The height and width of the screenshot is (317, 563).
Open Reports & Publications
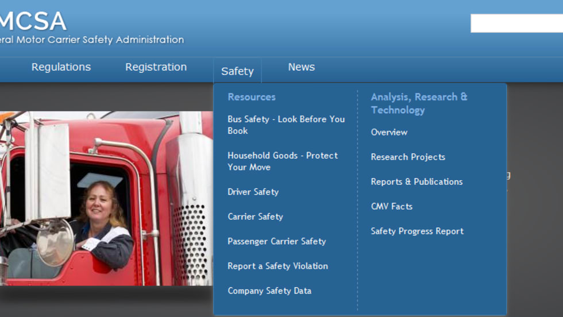pyautogui.click(x=417, y=181)
